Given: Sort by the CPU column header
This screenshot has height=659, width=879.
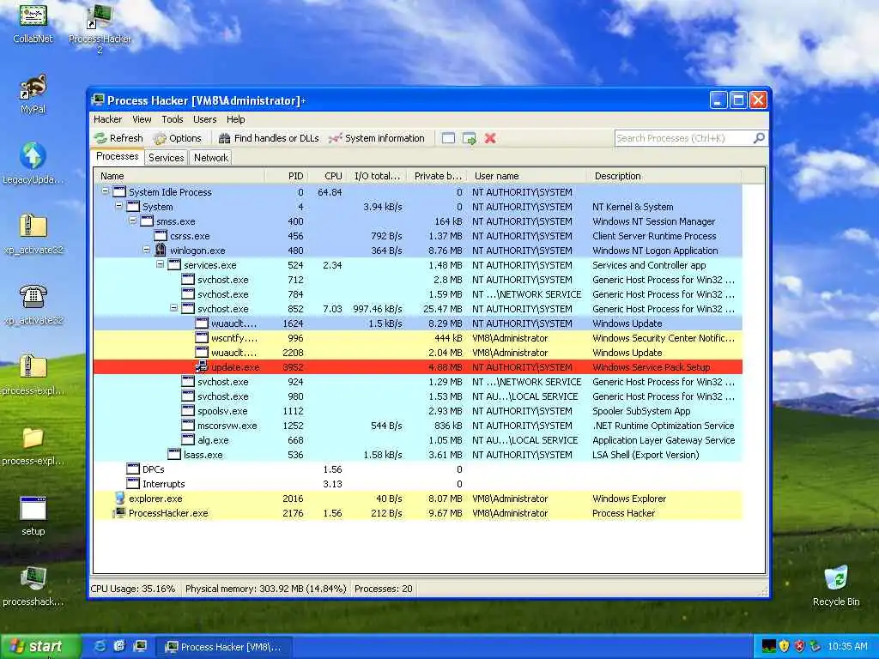Looking at the screenshot, I should coord(327,176).
